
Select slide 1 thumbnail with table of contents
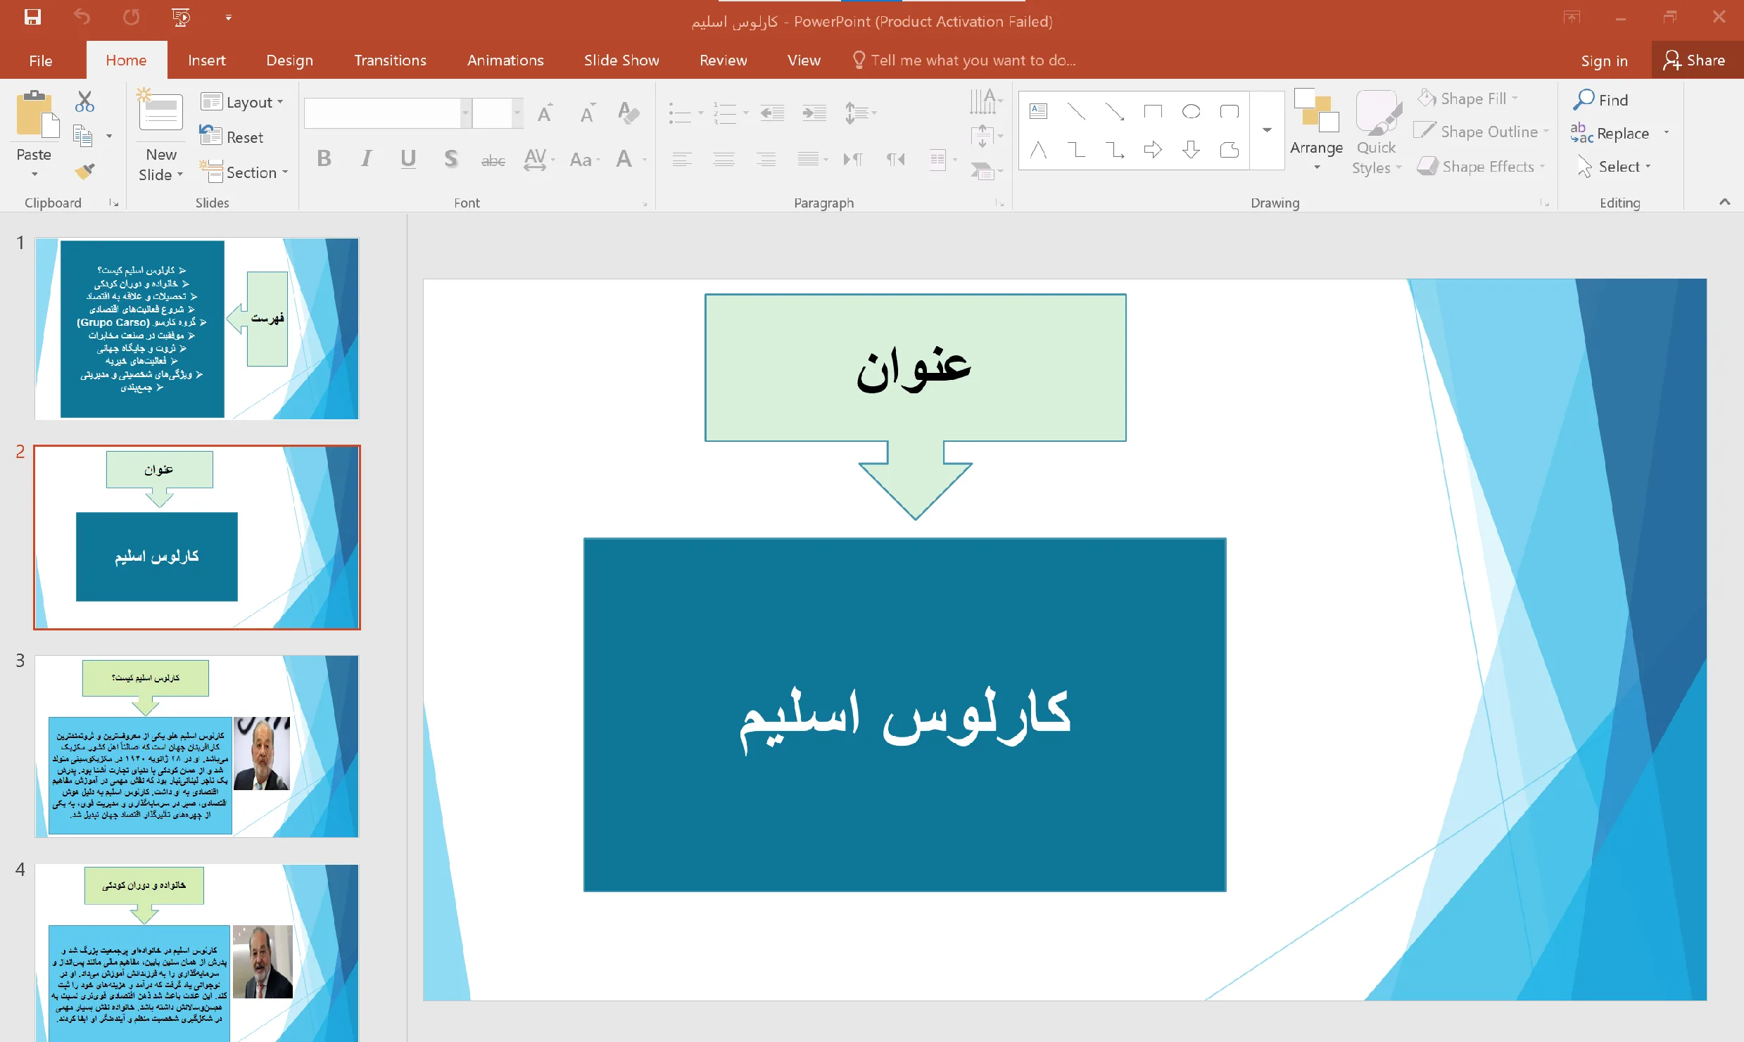tap(196, 329)
